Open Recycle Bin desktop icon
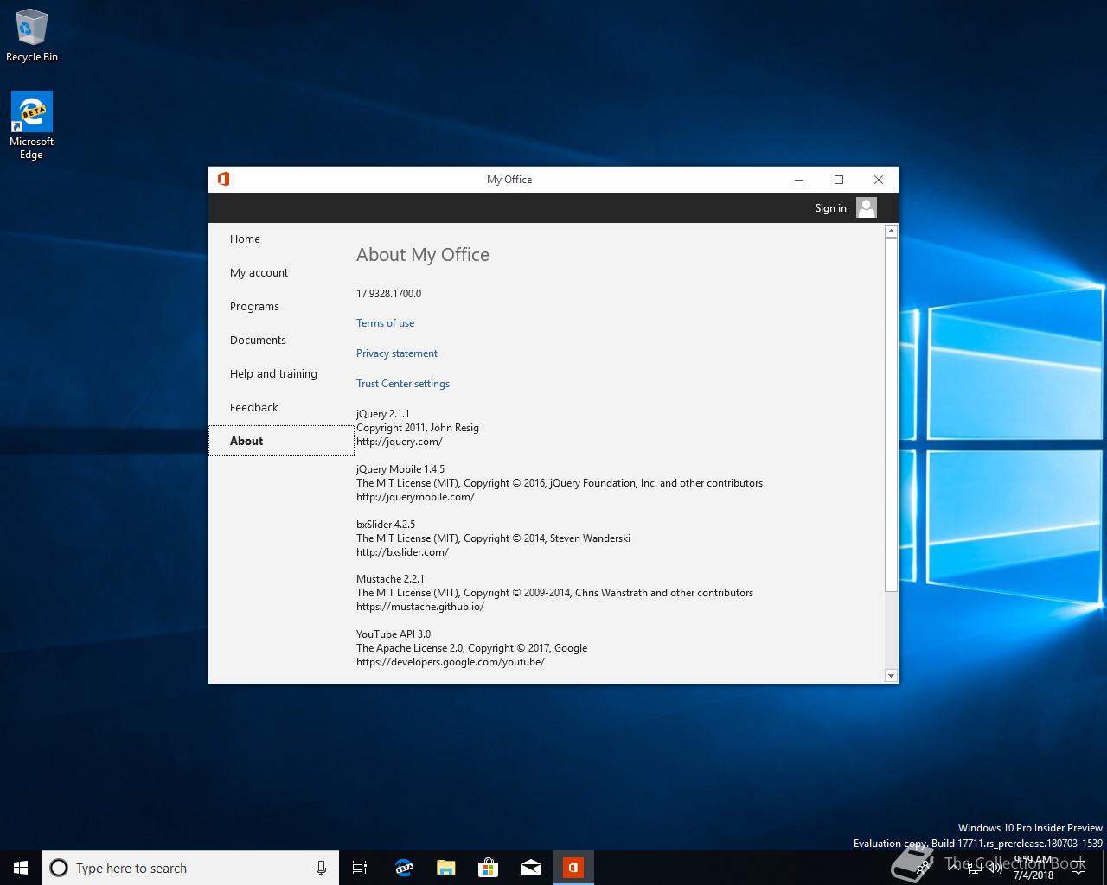Viewport: 1107px width, 885px height. (32, 36)
